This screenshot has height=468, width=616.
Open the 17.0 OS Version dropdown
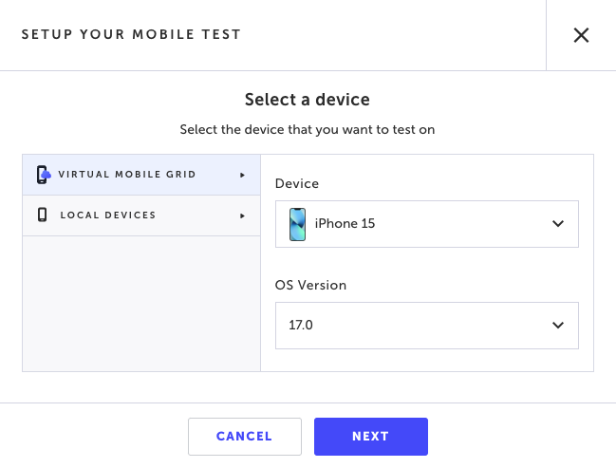tap(426, 326)
